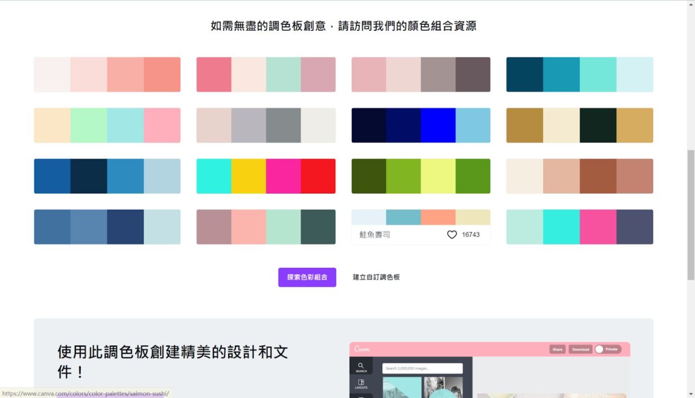695x398 pixels.
Task: Select the pure red swatch in the neon palette
Action: 318,176
